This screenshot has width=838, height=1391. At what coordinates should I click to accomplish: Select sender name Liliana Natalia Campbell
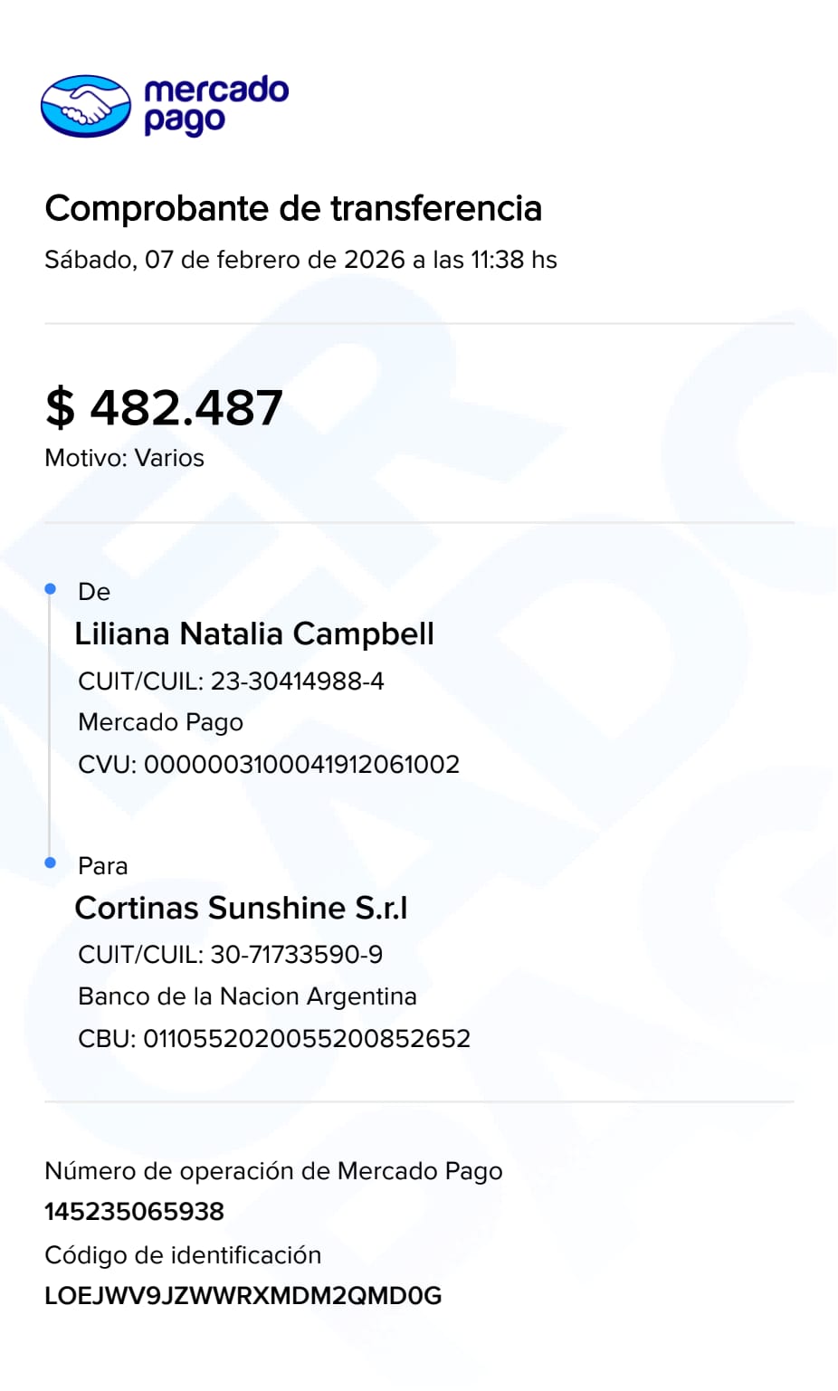pyautogui.click(x=254, y=634)
